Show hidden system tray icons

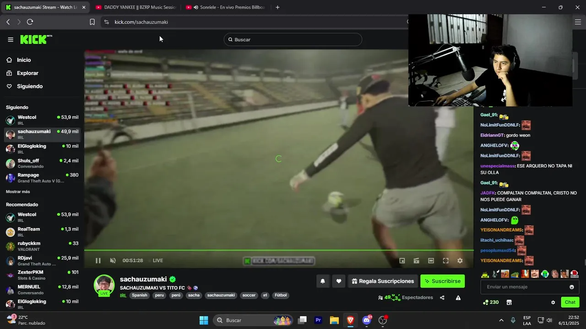point(501,320)
